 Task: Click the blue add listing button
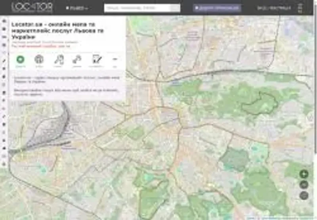(x=217, y=8)
